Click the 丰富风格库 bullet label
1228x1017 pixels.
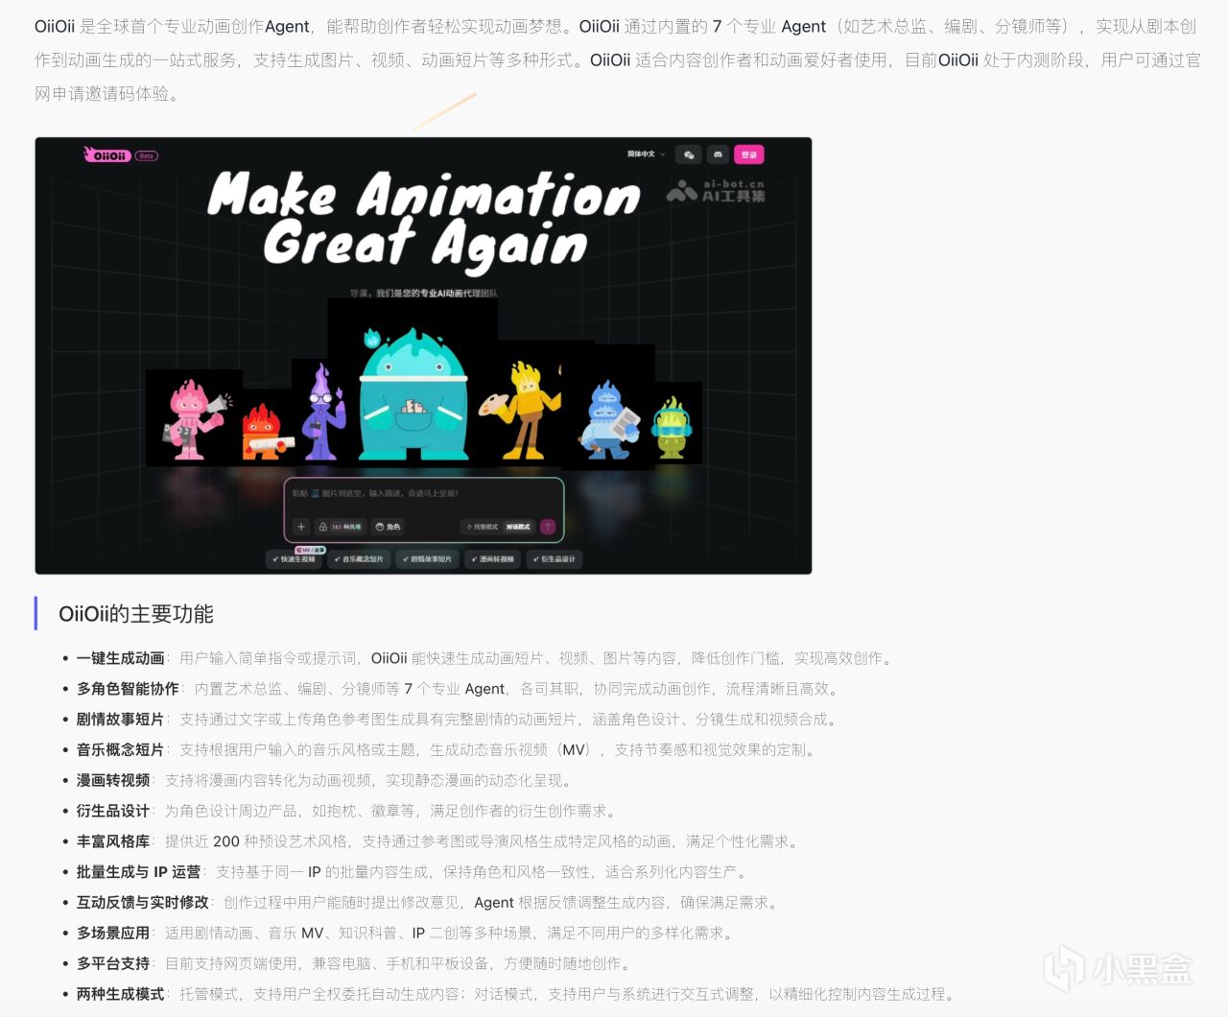click(113, 841)
